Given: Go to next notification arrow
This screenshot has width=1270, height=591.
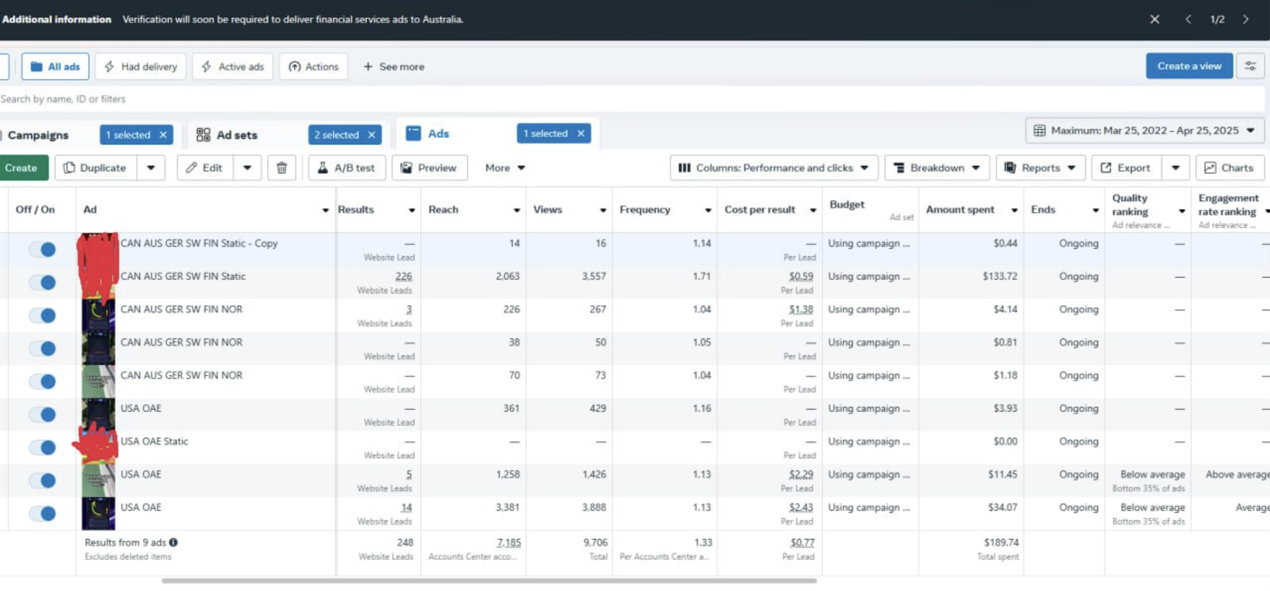Looking at the screenshot, I should click(x=1245, y=19).
